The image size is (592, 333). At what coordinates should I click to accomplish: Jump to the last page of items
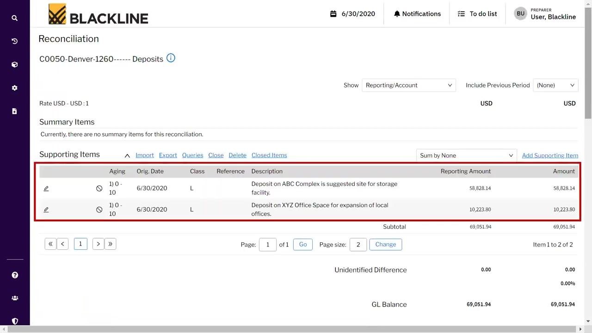pyautogui.click(x=110, y=244)
